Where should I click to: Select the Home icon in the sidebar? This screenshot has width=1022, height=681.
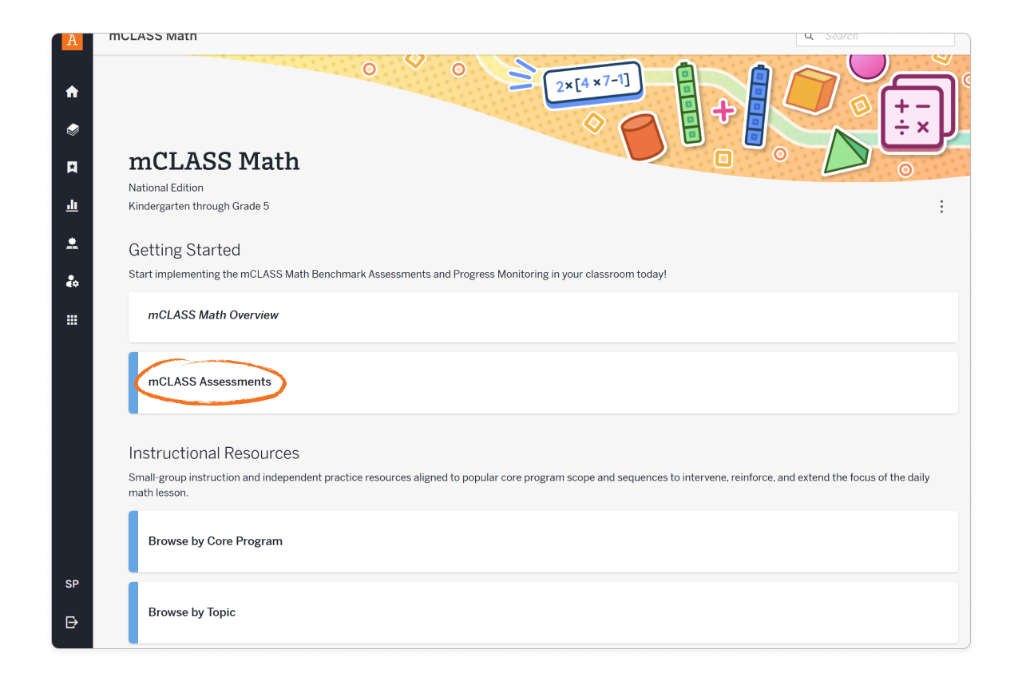pos(72,91)
